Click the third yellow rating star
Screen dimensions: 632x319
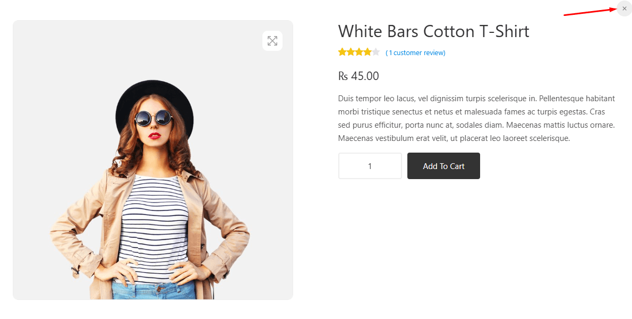pyautogui.click(x=359, y=52)
